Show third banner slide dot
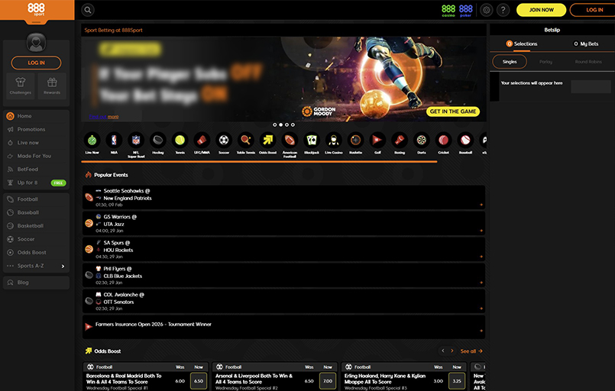The image size is (615, 391). coord(286,124)
